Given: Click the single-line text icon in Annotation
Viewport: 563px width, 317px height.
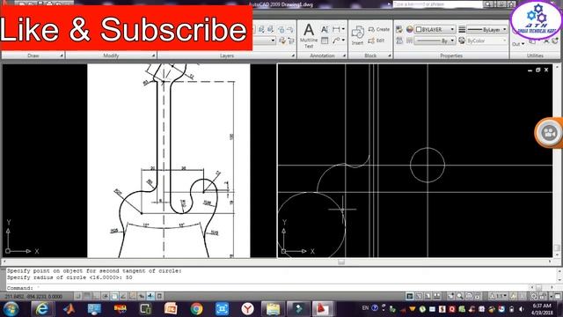Looking at the screenshot, I should (x=325, y=29).
